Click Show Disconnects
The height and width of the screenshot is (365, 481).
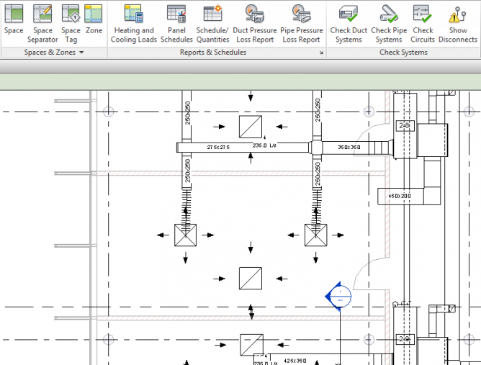click(x=458, y=24)
